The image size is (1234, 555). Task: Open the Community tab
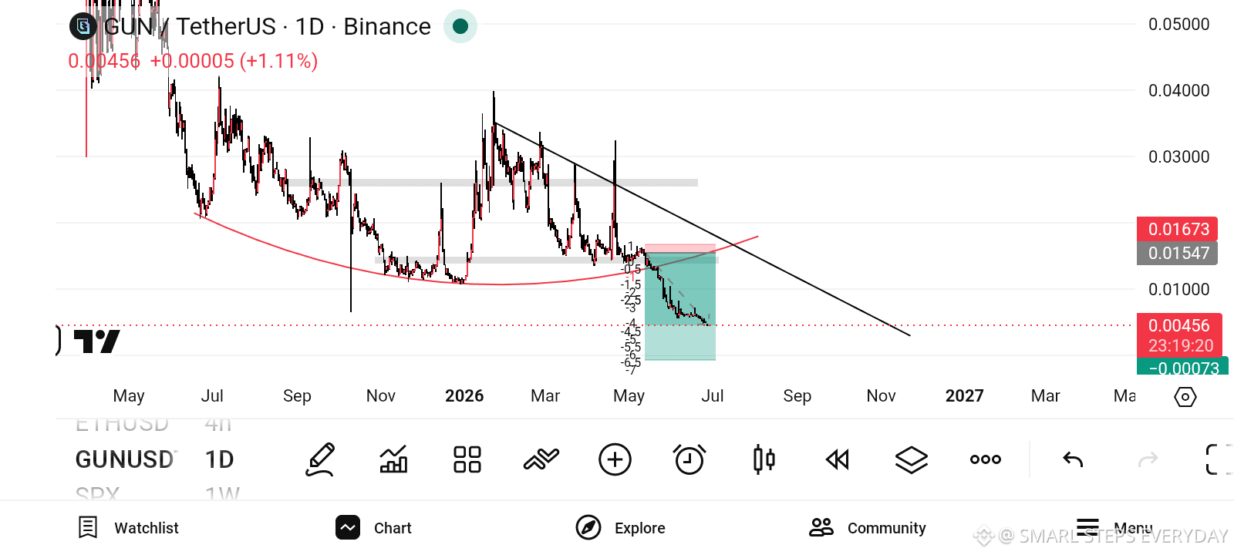[x=868, y=528]
